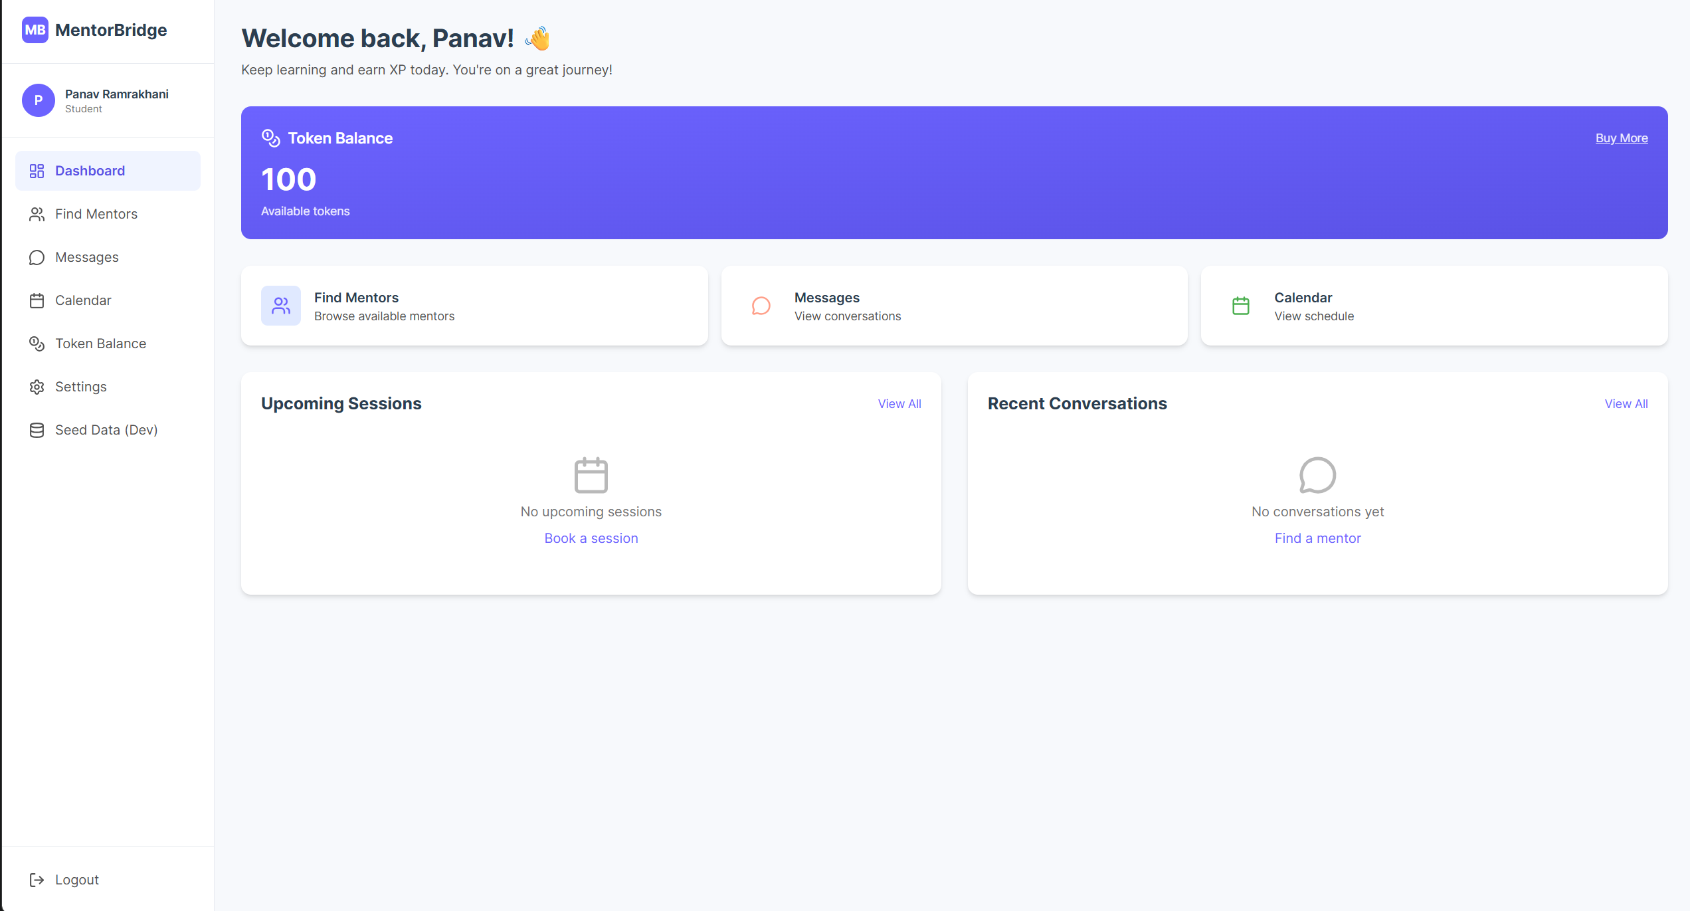Click the Seed Data database icon
1690x911 pixels.
click(x=37, y=430)
